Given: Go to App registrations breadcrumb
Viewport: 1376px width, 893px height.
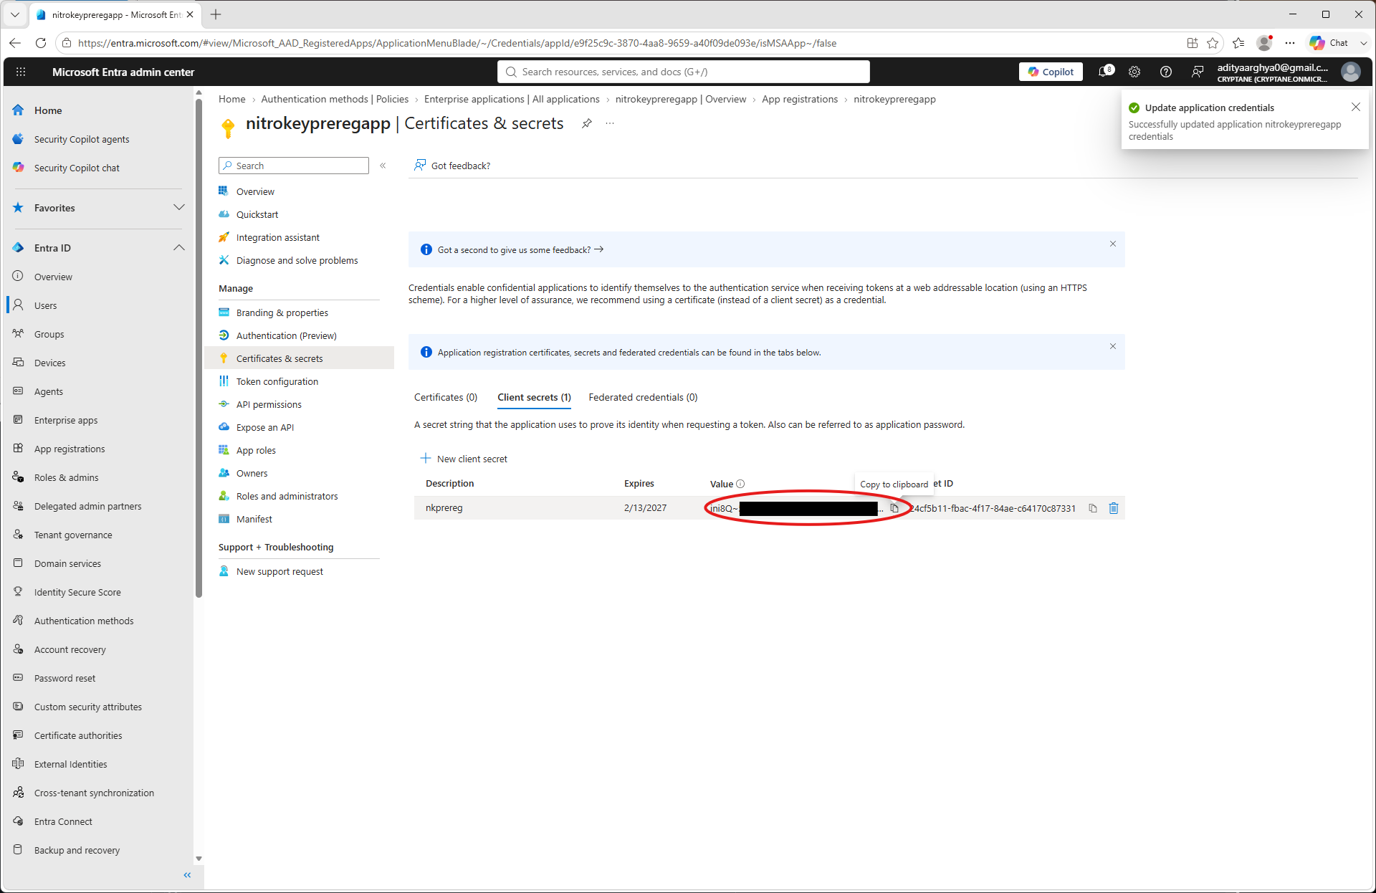Looking at the screenshot, I should tap(800, 99).
